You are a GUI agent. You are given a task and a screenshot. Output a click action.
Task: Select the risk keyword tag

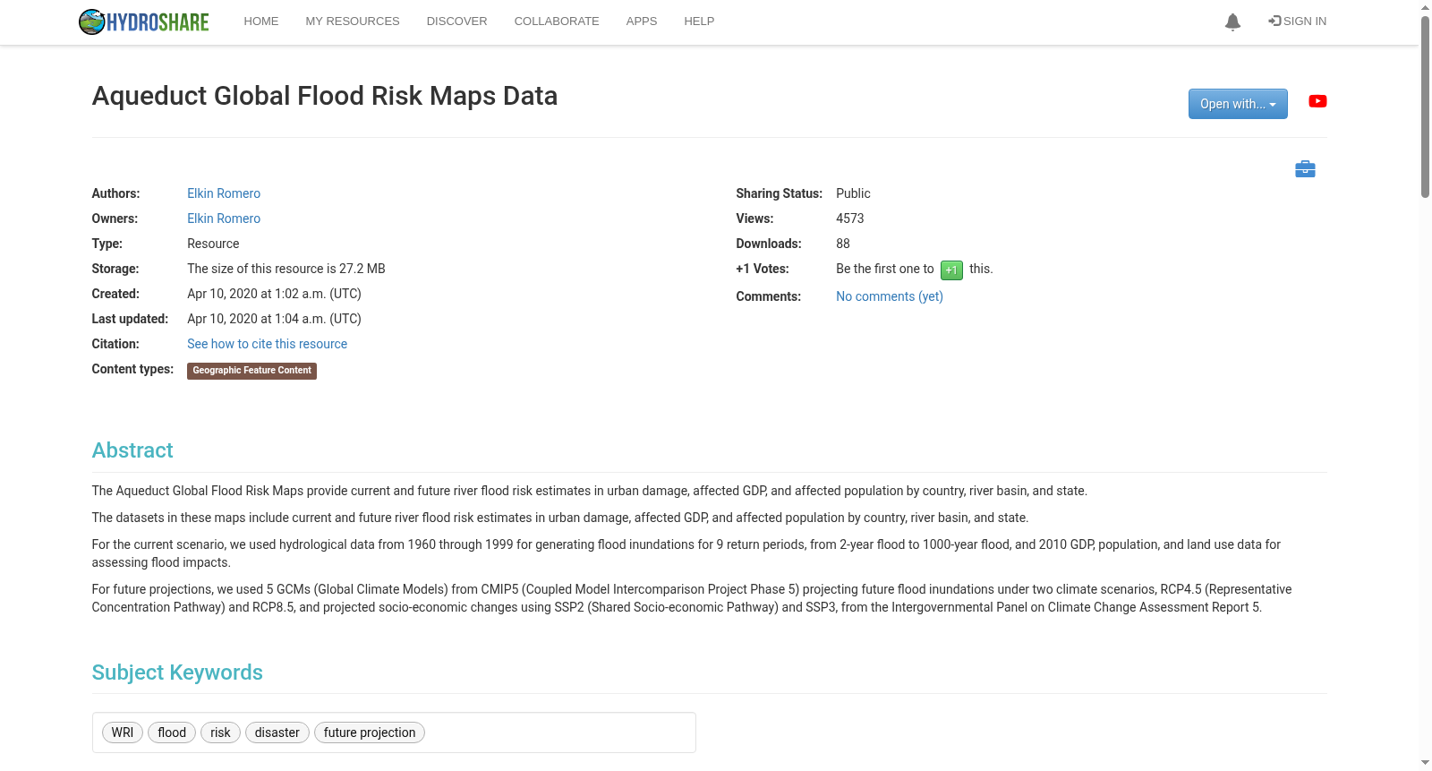220,732
